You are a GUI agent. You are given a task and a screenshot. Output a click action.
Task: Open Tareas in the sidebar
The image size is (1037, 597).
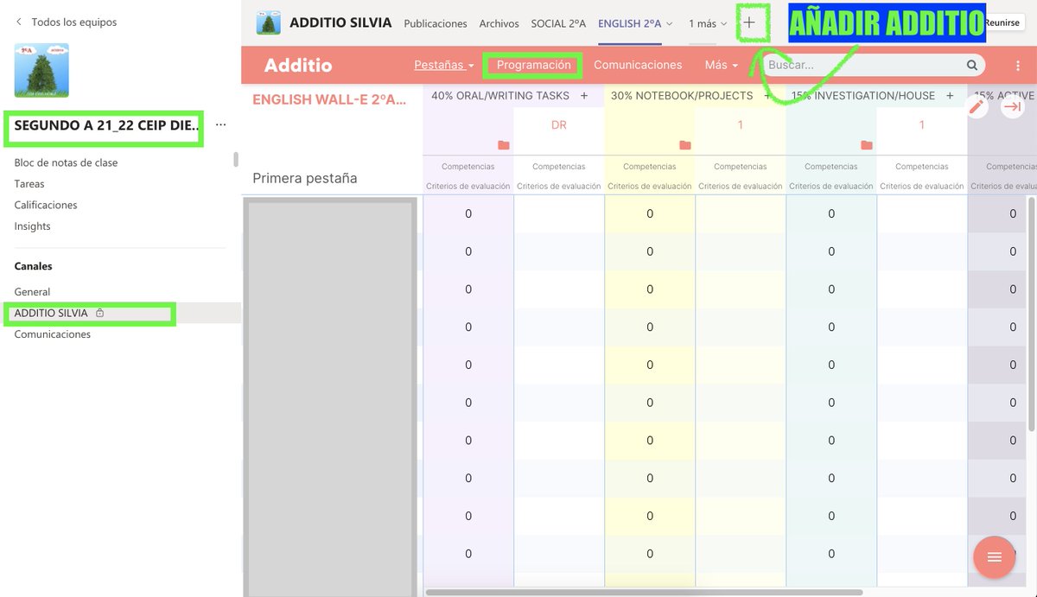(29, 184)
